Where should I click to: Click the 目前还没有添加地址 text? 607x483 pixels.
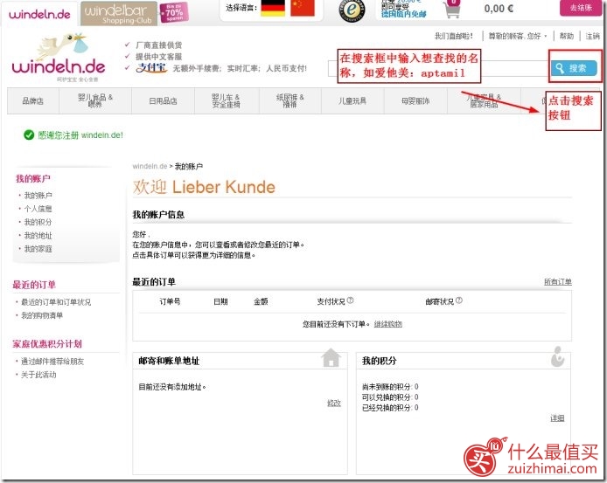(172, 387)
